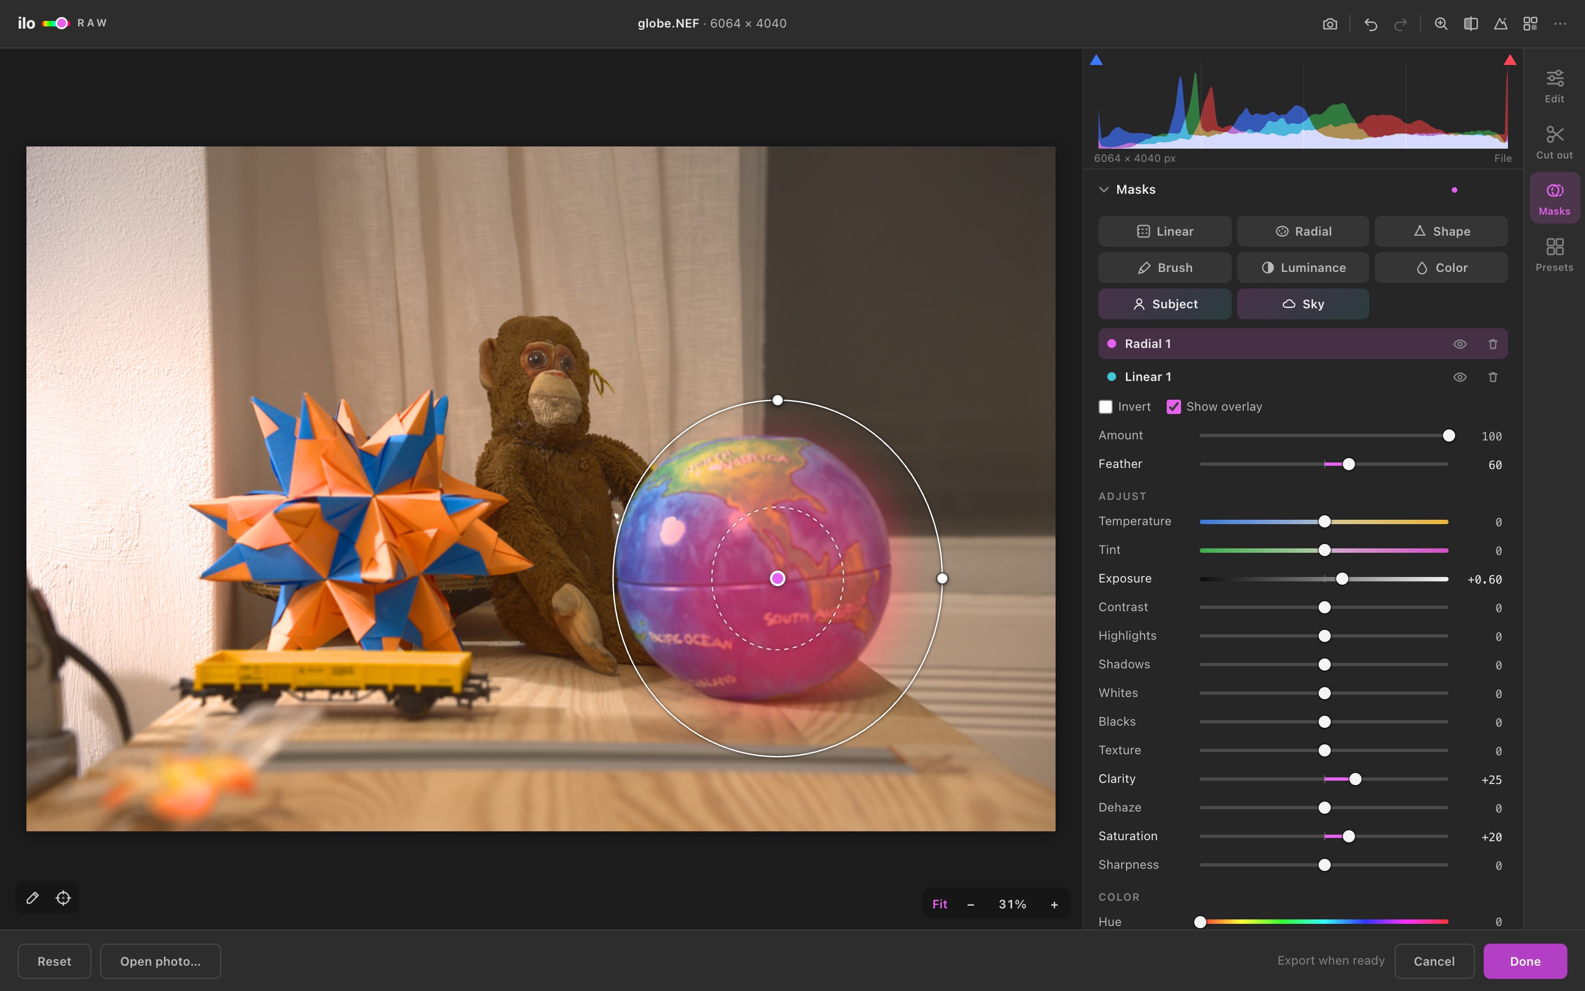This screenshot has height=991, width=1585.
Task: Undo the last edit
Action: coord(1370,24)
